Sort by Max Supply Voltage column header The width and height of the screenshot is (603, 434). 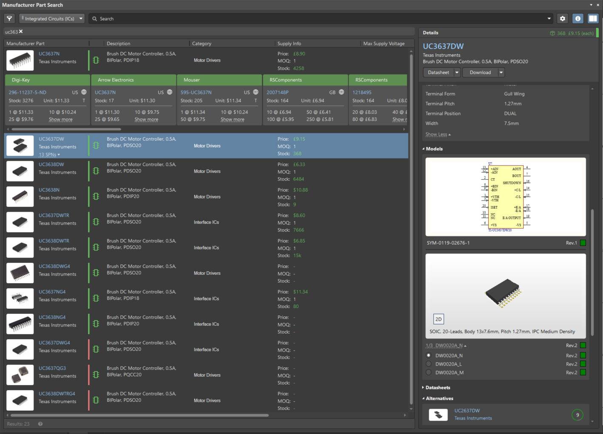(384, 43)
